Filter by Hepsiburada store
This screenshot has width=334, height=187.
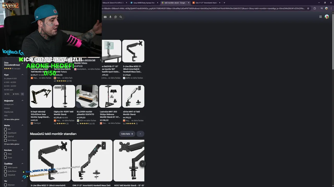[x=9, y=112]
